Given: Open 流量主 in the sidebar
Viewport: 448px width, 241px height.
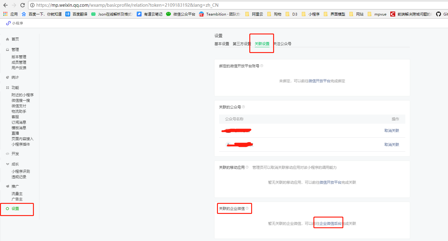Looking at the screenshot, I should 17,194.
